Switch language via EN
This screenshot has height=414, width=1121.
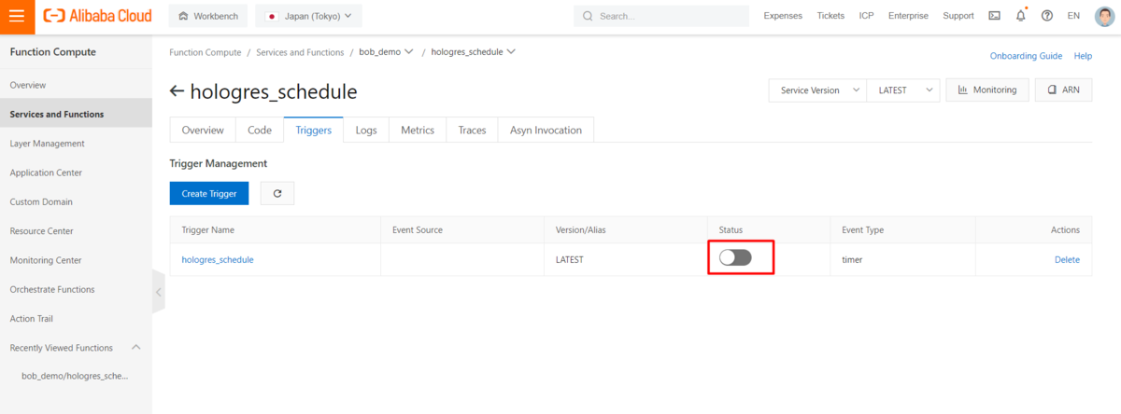(1073, 16)
